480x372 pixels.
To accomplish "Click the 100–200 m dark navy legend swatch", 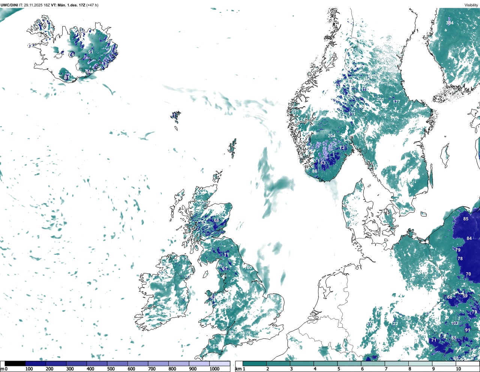I will (36, 364).
